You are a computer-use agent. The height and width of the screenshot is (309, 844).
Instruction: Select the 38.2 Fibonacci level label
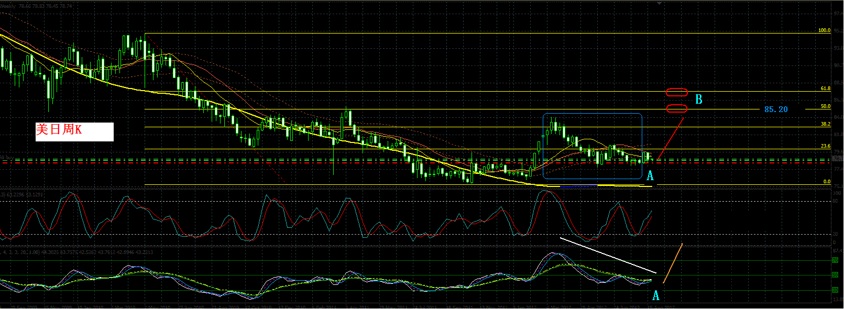826,124
